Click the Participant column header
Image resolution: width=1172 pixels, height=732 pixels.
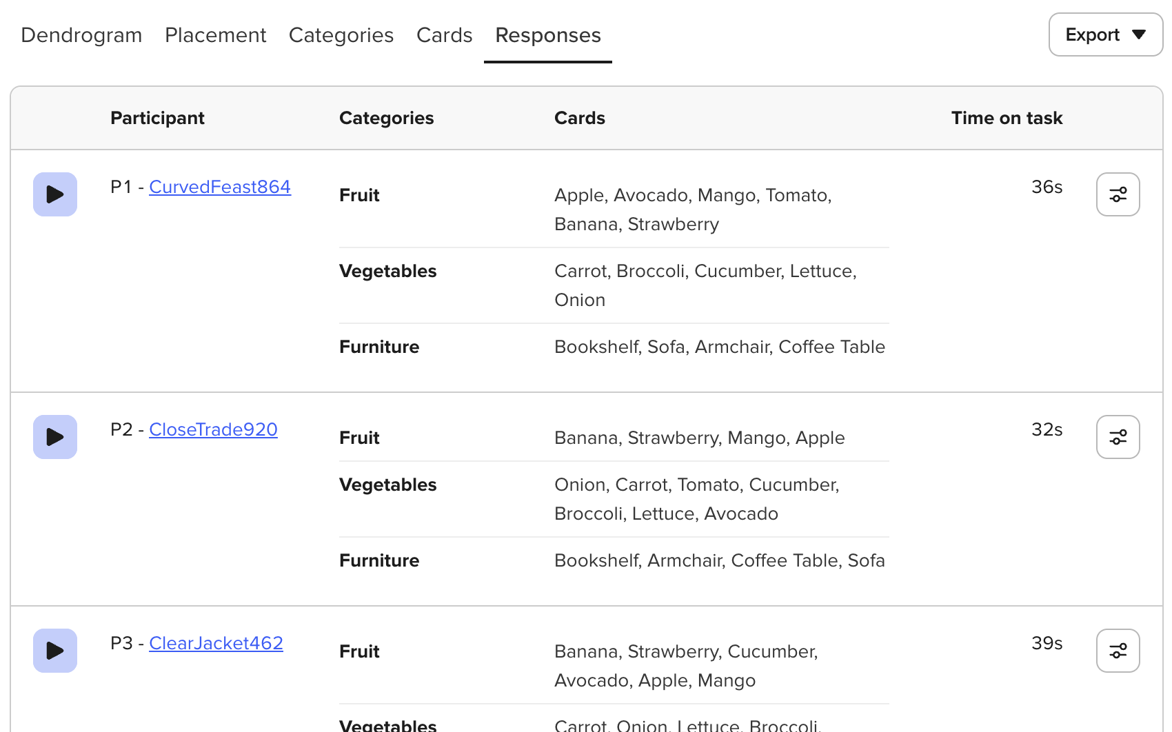(157, 118)
